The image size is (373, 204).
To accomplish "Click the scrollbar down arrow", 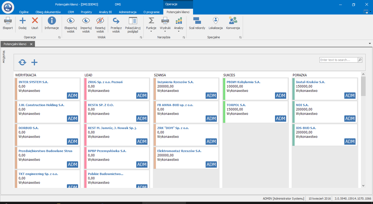I will coord(363,185).
